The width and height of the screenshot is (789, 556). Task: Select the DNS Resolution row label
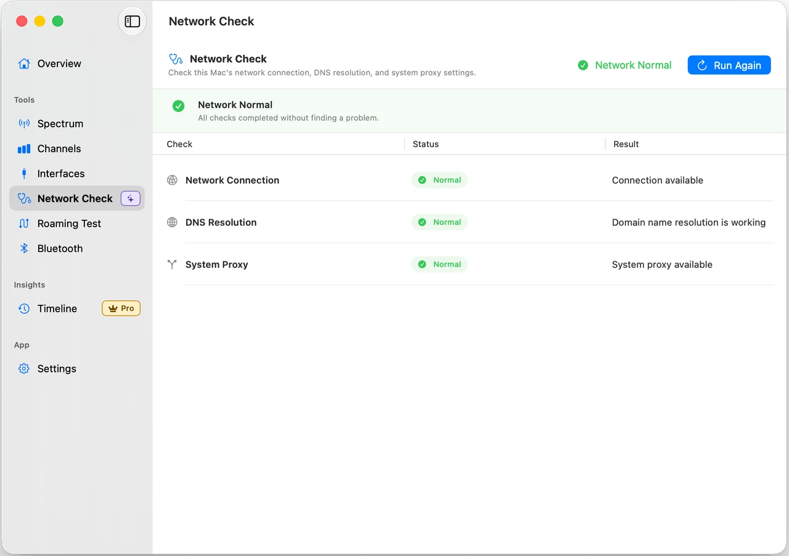pyautogui.click(x=221, y=222)
